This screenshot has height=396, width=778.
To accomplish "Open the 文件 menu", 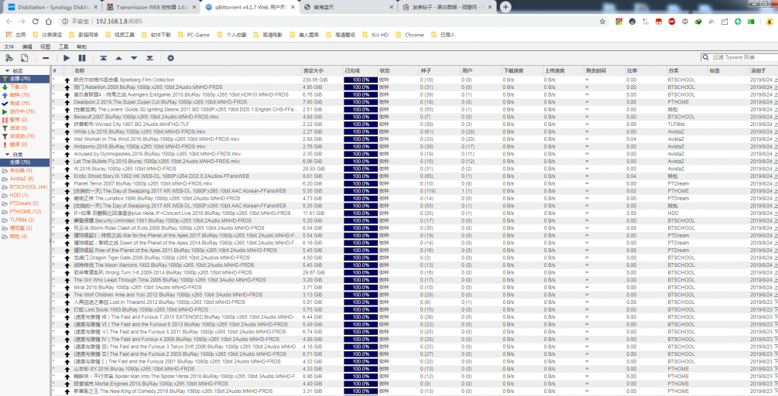I will (x=9, y=46).
